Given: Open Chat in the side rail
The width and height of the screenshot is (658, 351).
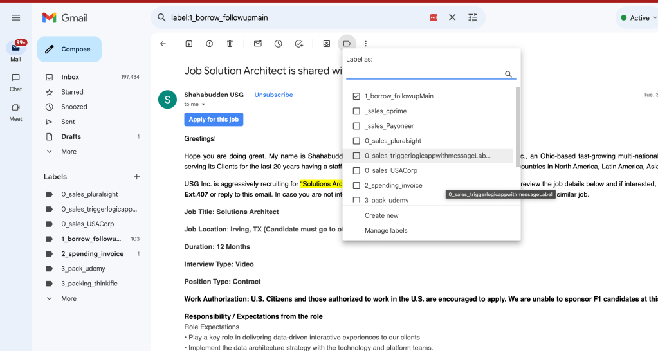Looking at the screenshot, I should coord(15,83).
